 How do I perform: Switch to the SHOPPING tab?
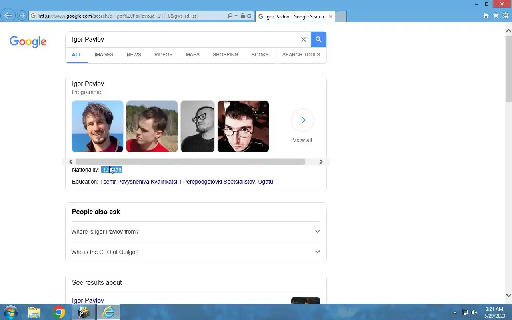pos(225,55)
